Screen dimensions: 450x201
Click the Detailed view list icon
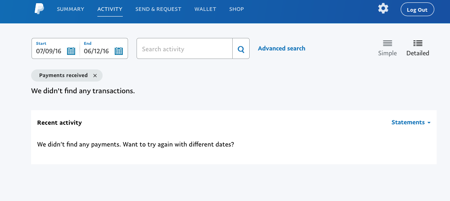click(418, 43)
